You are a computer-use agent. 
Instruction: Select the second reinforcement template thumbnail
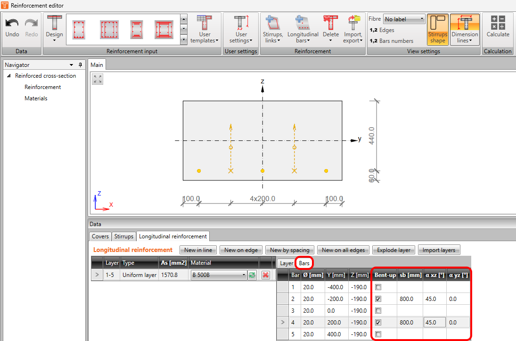pos(109,30)
